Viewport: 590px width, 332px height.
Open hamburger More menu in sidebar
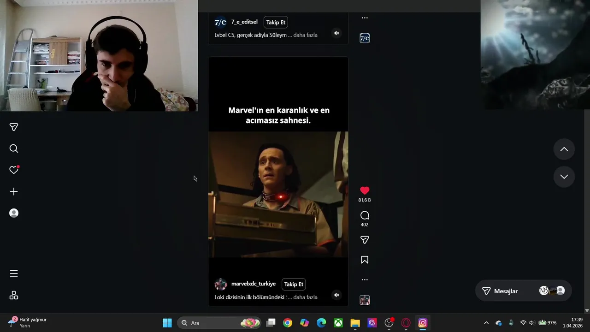point(14,274)
